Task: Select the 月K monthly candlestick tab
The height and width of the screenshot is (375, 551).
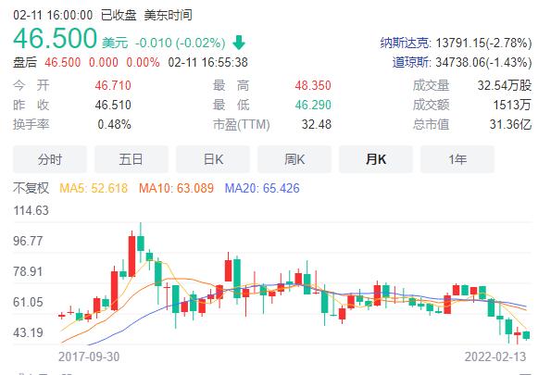Action: [x=376, y=159]
